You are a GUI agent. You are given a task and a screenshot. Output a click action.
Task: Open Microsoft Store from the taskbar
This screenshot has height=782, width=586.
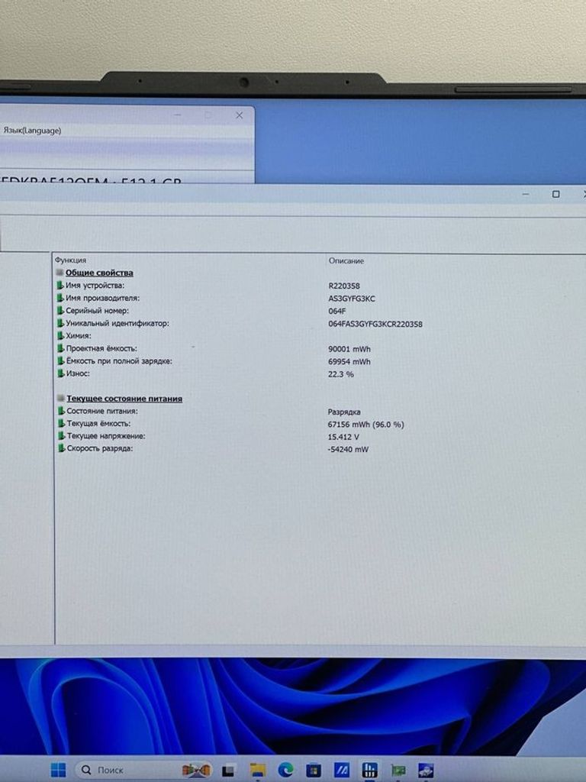[314, 770]
